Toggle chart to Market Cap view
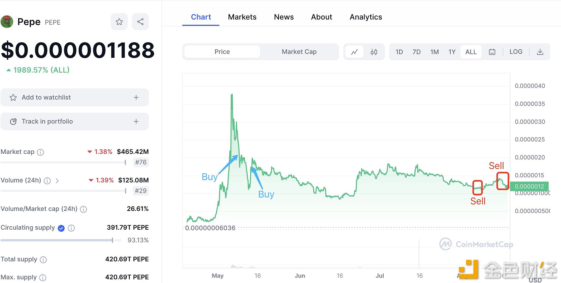 299,52
